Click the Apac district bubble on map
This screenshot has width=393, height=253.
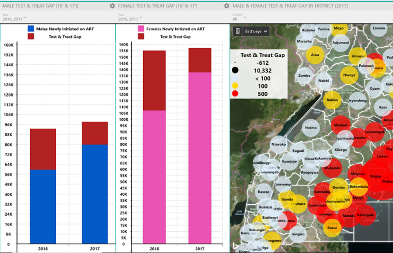click(x=383, y=107)
